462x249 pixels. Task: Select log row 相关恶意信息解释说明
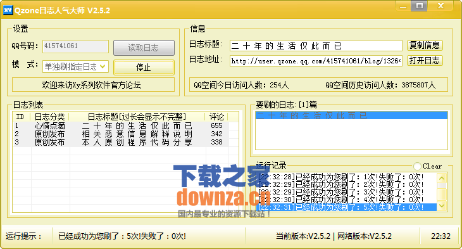(121, 134)
